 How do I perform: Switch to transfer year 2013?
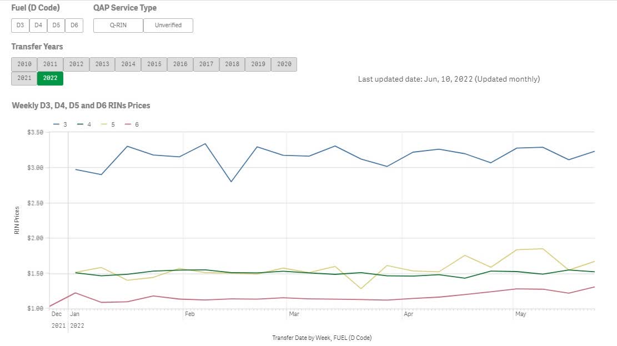click(x=102, y=64)
